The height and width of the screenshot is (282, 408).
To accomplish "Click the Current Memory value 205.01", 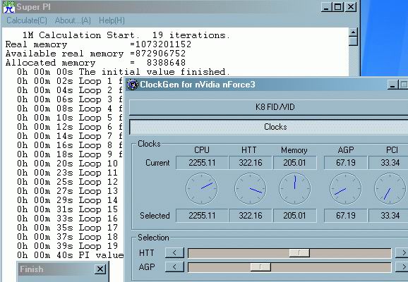I will [x=294, y=163].
